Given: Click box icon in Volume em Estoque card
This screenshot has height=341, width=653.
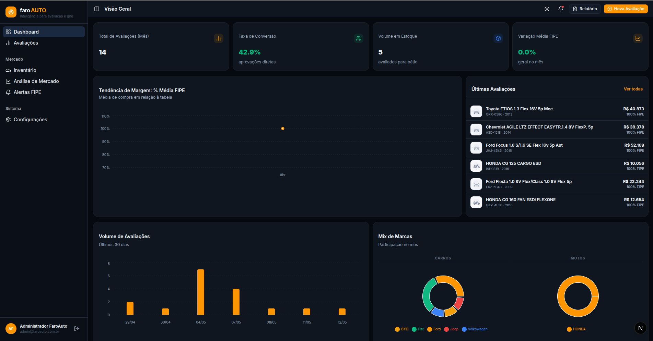Looking at the screenshot, I should (x=498, y=38).
